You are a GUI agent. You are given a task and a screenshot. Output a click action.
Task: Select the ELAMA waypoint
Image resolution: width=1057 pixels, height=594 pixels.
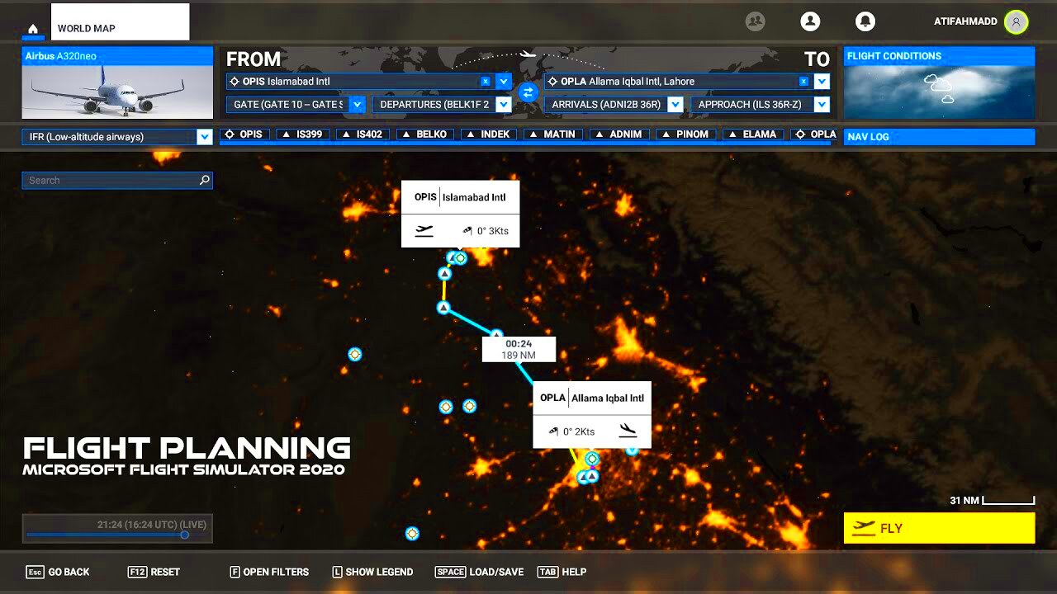[753, 134]
